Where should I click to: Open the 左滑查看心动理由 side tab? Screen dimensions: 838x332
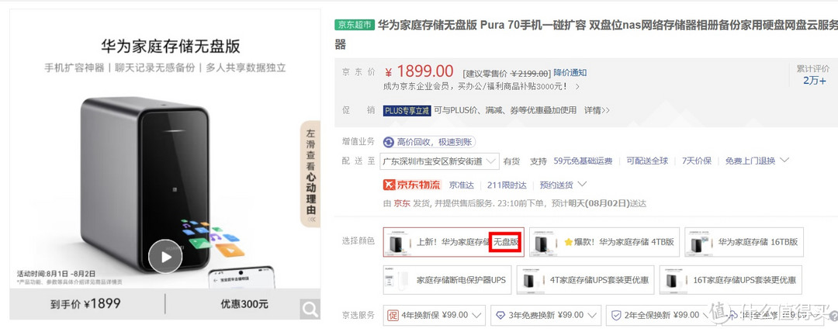pyautogui.click(x=310, y=175)
